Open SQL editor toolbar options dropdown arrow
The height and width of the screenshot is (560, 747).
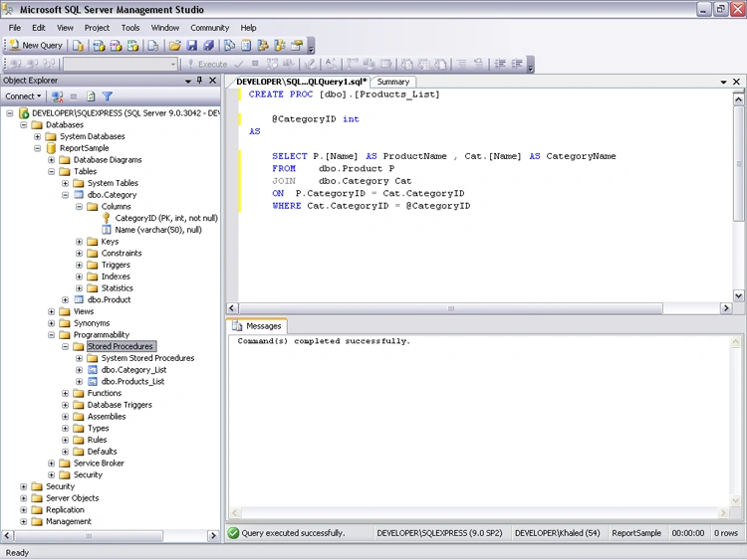pos(531,65)
